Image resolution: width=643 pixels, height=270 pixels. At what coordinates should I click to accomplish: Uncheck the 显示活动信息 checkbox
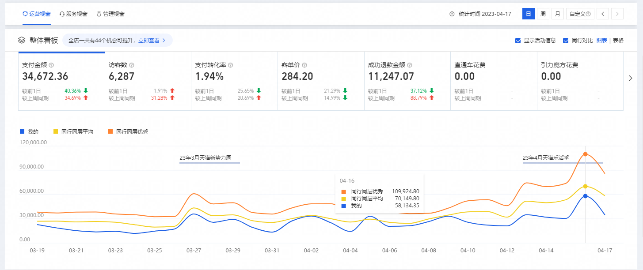click(x=518, y=41)
